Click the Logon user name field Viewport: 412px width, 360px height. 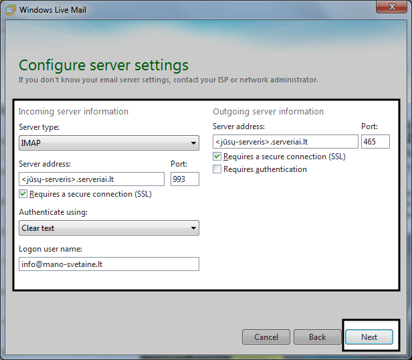point(109,264)
